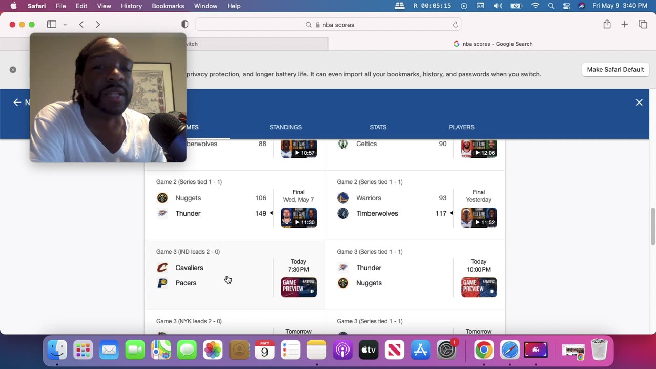
Task: Open Safari sidebar toggle icon
Action: point(52,25)
